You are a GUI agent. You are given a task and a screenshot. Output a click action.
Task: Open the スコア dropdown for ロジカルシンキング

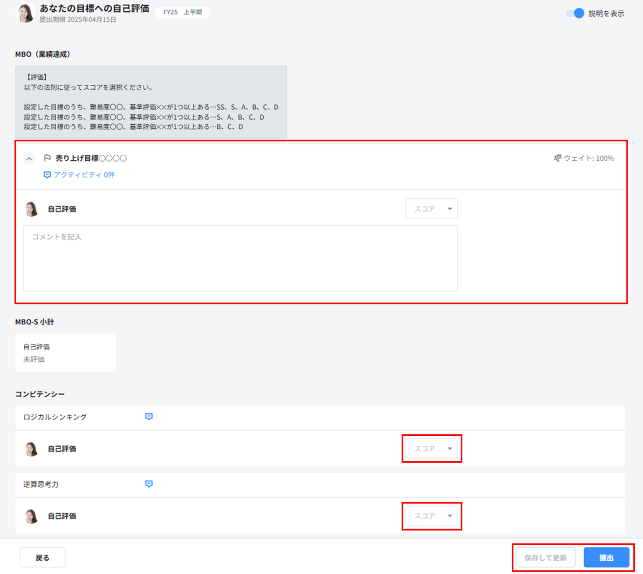[x=431, y=449]
